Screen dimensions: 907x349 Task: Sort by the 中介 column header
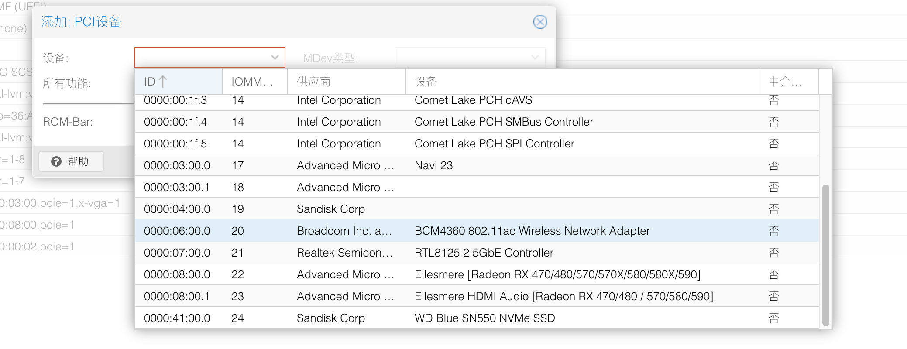click(x=789, y=82)
